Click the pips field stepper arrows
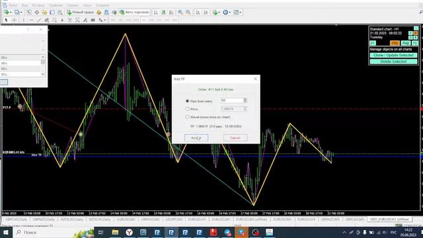 pyautogui.click(x=245, y=100)
